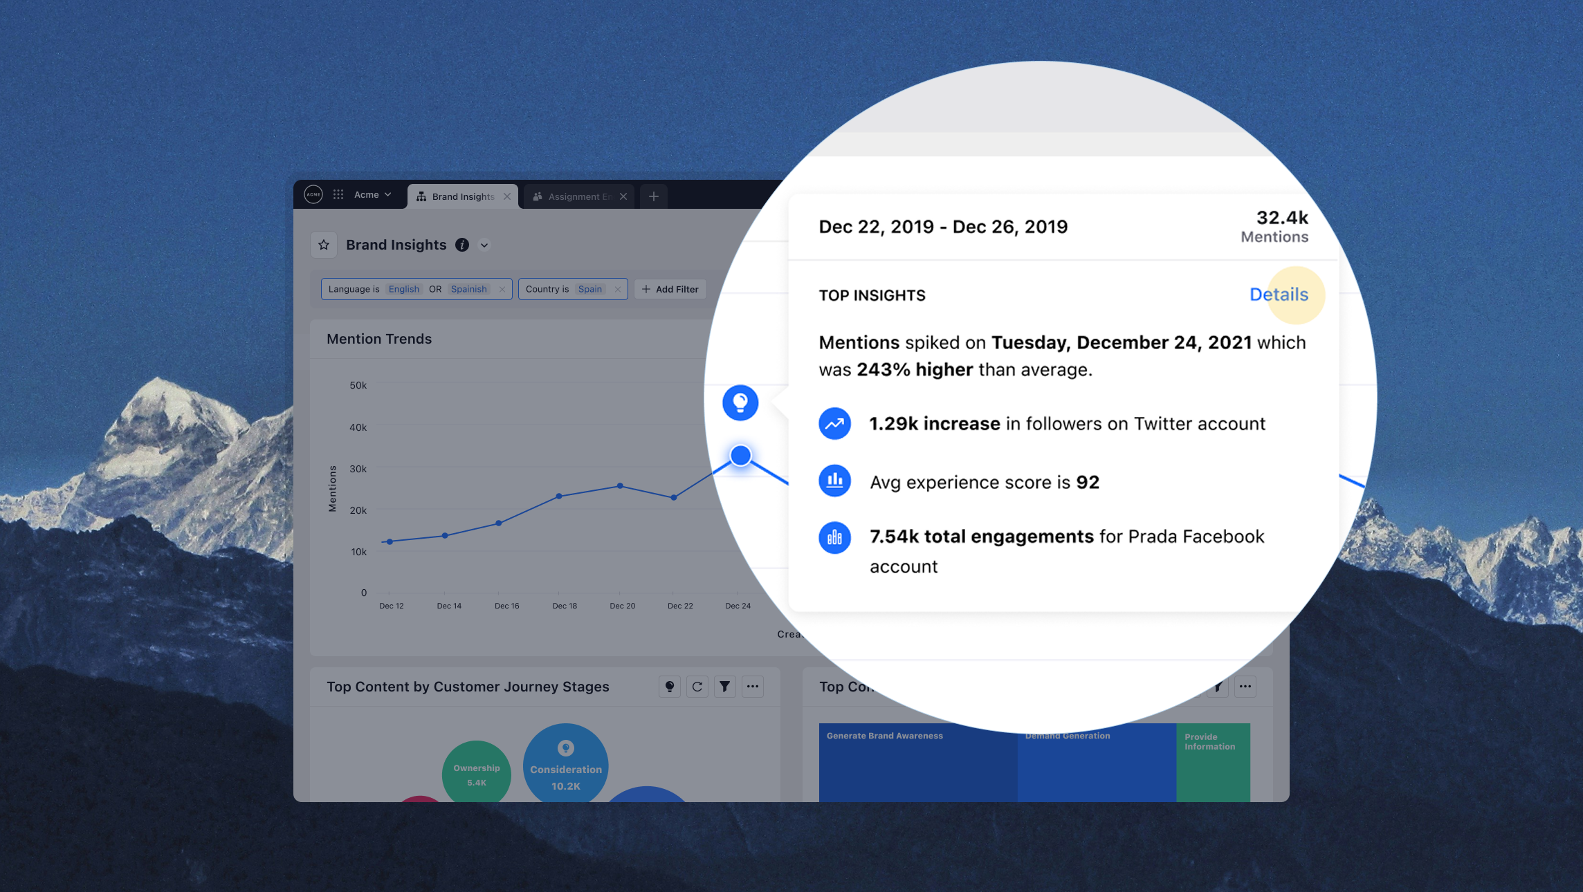The image size is (1583, 892).
Task: Click the lightbulb icon in Top Content toolbar
Action: pyautogui.click(x=669, y=686)
